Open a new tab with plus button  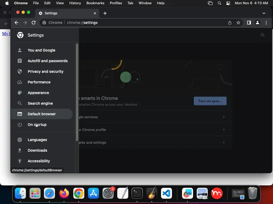105,13
